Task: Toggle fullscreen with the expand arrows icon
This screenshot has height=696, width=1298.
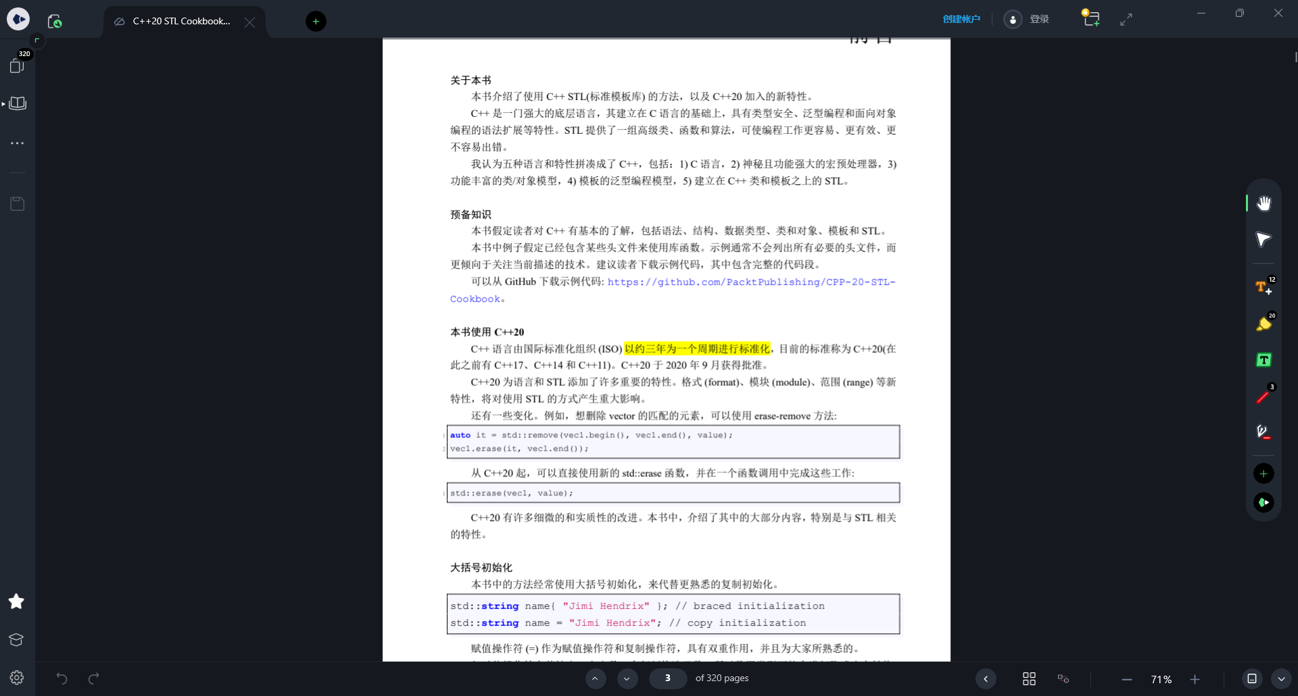Action: point(1126,20)
